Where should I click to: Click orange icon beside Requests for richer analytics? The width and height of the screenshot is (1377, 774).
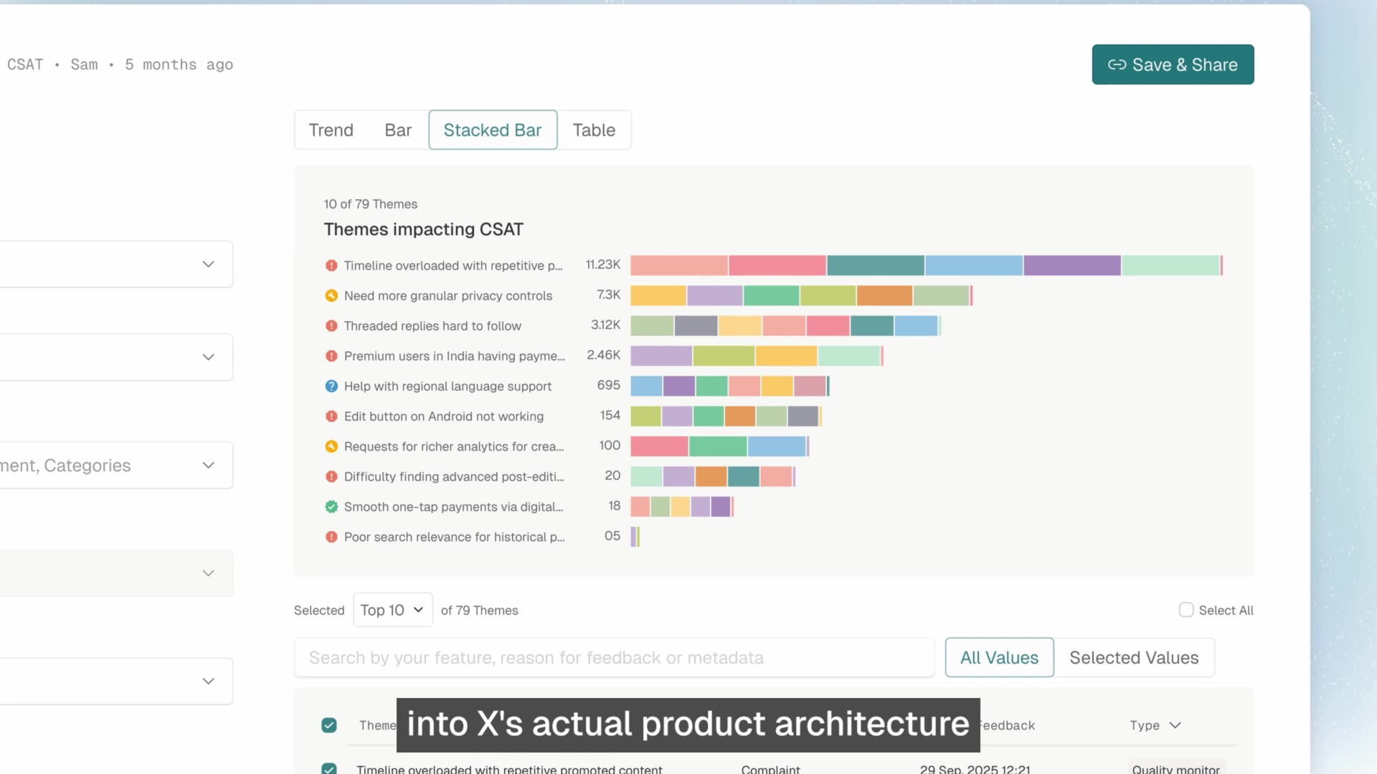331,446
